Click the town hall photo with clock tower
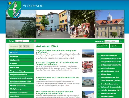Image resolution: width=129 pixels, height=98 pixels. (110, 24)
